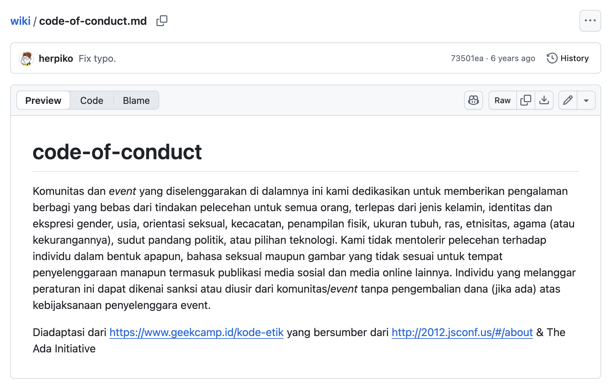Open herpiko's profile link
611x387 pixels.
(x=56, y=58)
